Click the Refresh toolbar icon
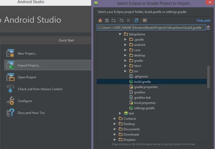215x149 pixels. (x=136, y=21)
